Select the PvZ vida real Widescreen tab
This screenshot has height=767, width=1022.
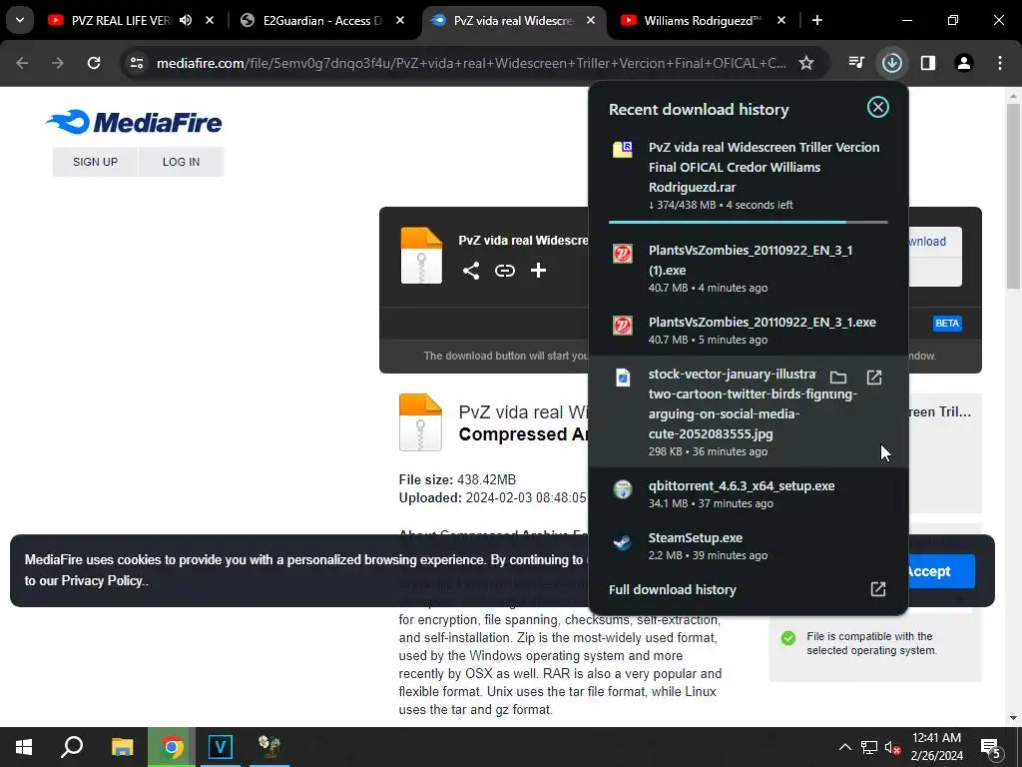pos(514,20)
